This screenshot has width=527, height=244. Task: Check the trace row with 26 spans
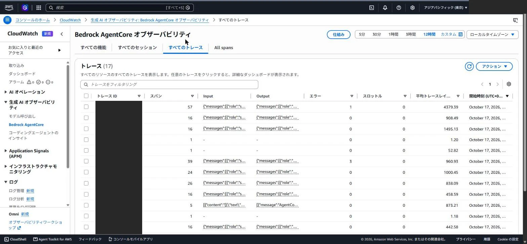tap(86, 183)
